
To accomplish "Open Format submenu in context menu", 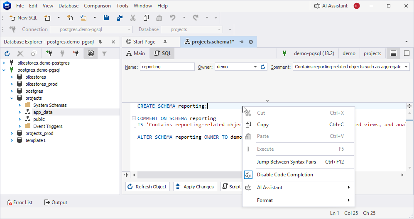I will coord(299,200).
